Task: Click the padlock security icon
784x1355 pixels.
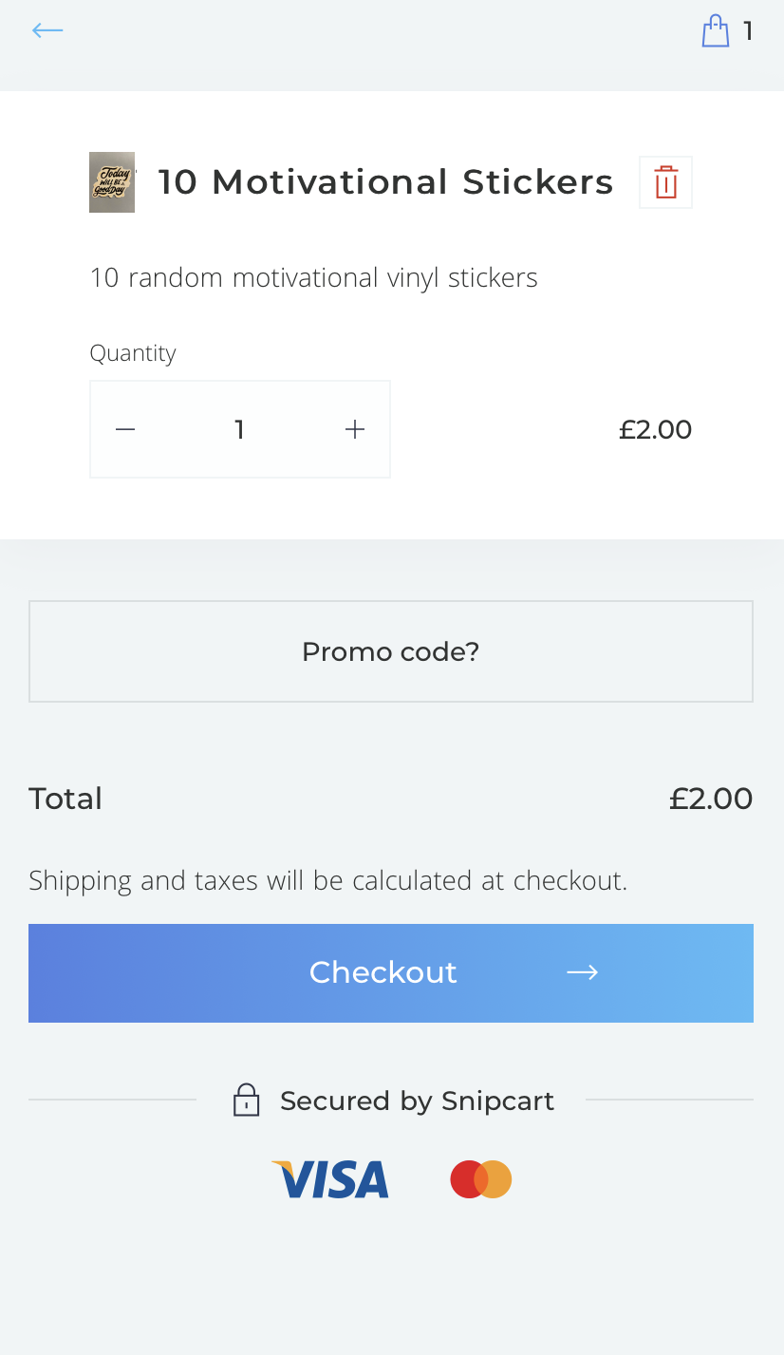Action: [247, 1101]
